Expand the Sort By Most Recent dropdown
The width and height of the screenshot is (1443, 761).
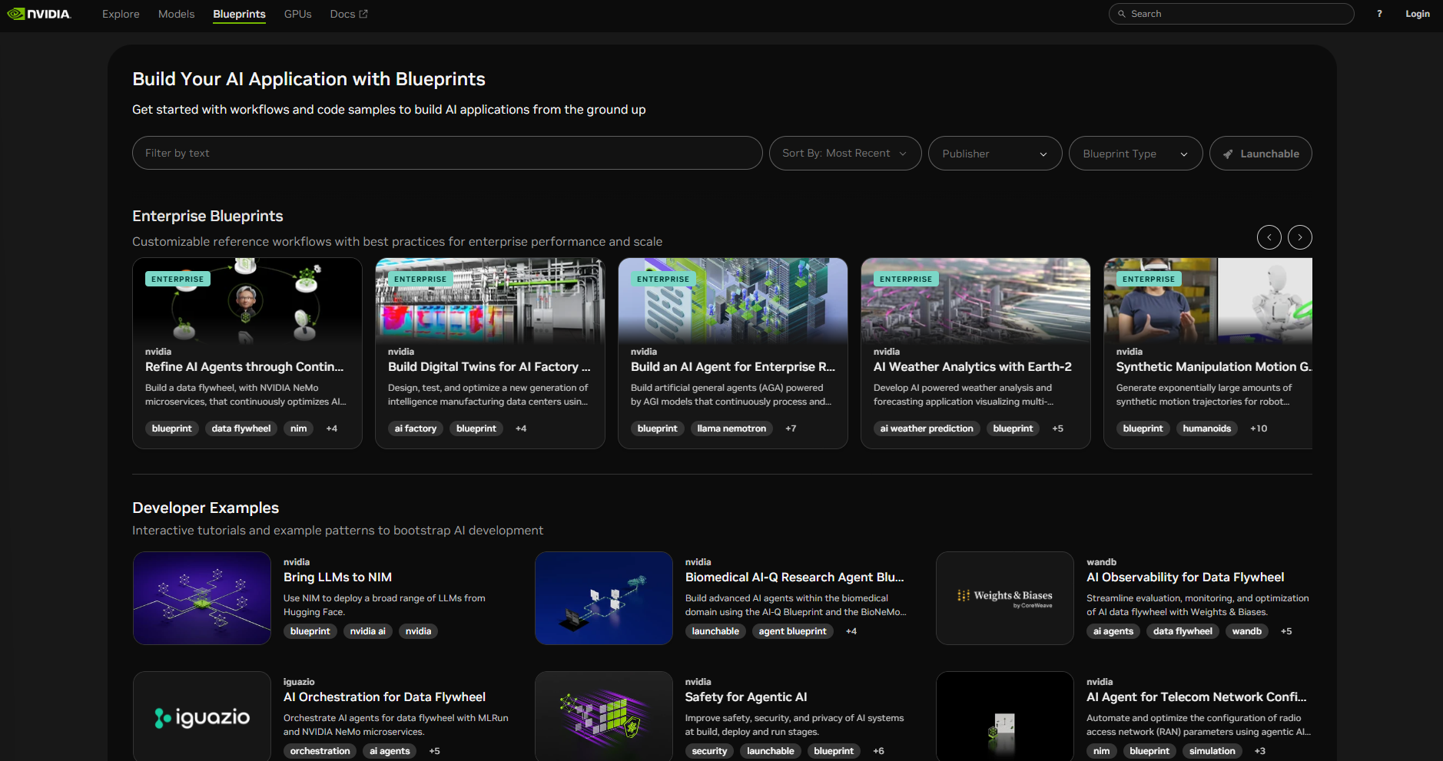tap(844, 154)
